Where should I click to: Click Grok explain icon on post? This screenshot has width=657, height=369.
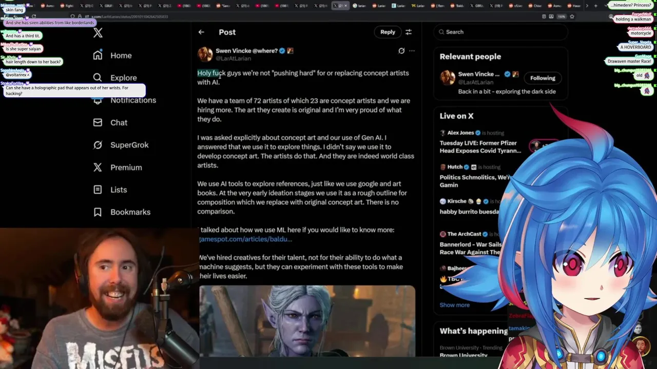pyautogui.click(x=401, y=51)
